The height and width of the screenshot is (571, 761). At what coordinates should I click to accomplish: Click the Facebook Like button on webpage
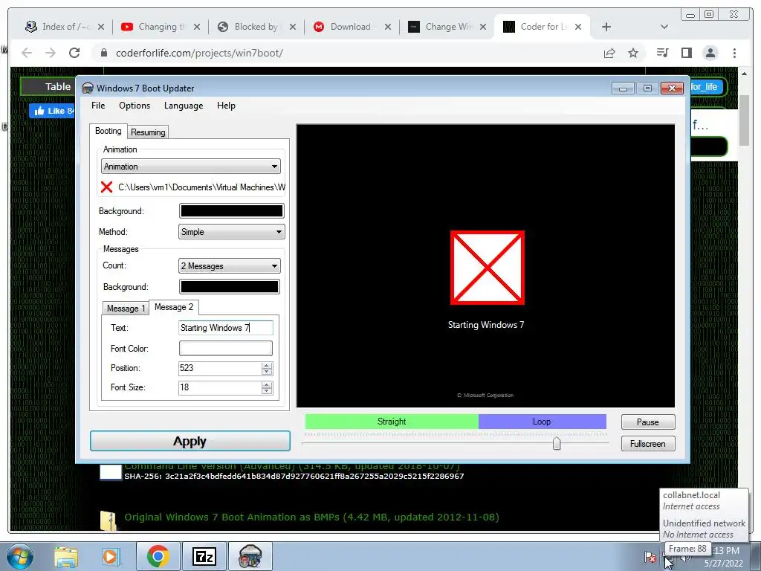(x=53, y=111)
